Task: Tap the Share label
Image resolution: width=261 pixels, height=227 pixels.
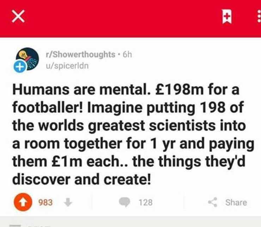Action: [x=236, y=202]
